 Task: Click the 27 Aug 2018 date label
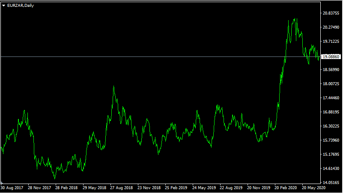point(122,188)
